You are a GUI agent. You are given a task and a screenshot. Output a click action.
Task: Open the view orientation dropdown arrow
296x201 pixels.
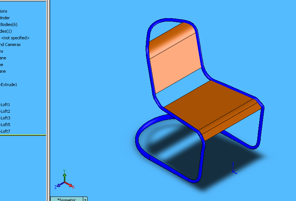(x=85, y=199)
